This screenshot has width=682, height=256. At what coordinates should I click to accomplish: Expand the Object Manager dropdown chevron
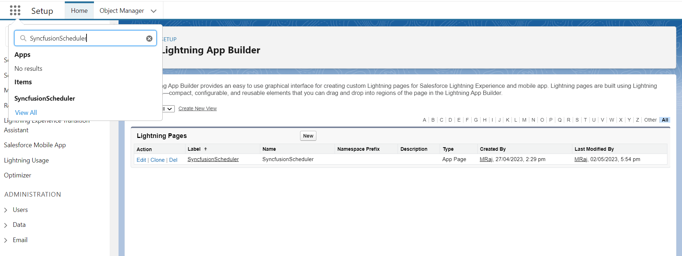pyautogui.click(x=154, y=11)
